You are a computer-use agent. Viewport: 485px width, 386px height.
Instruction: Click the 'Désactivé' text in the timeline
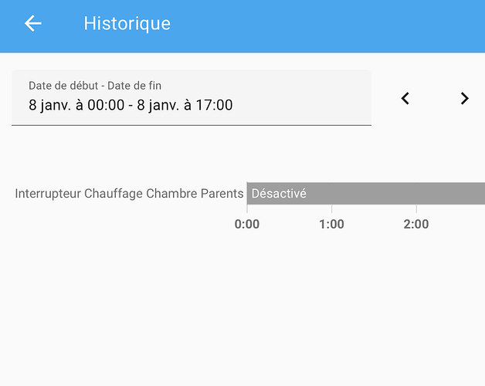pos(279,194)
